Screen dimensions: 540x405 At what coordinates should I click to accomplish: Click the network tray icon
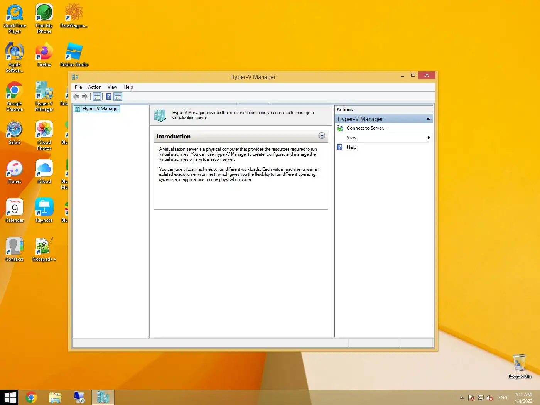[x=481, y=398]
